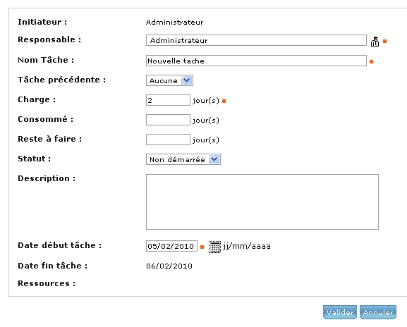Click inside the Description text area
Image resolution: width=407 pixels, height=327 pixels.
(262, 202)
